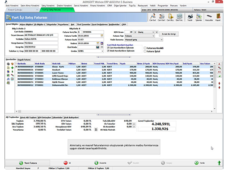228x170 pixels.
Task: Open the Vade Durumu dropdown
Action: 144,40
